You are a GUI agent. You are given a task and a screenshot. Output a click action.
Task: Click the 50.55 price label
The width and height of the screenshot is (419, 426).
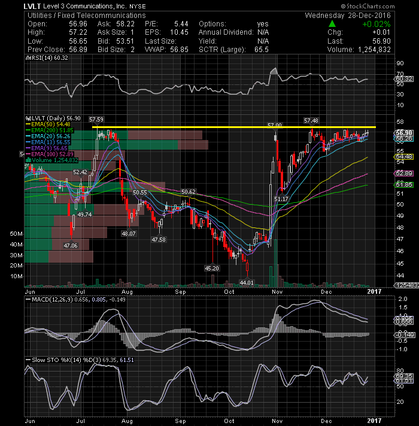coord(139,192)
